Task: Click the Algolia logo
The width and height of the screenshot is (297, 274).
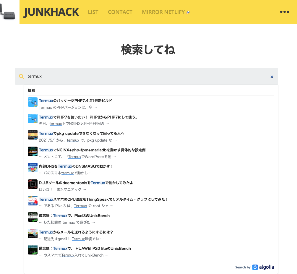Action: tap(263, 267)
